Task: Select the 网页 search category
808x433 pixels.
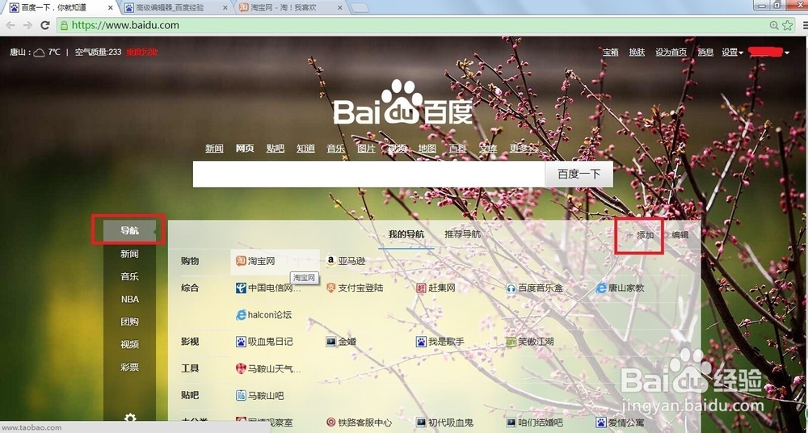Action: (x=245, y=149)
